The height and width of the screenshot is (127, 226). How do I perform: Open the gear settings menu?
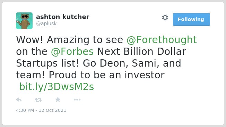pyautogui.click(x=165, y=17)
